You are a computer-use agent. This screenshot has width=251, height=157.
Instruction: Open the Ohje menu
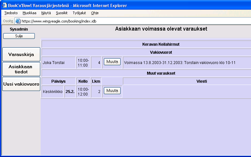pyautogui.click(x=95, y=13)
